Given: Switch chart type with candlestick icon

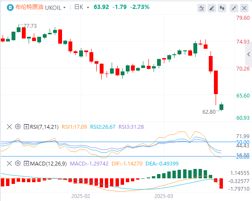Looking at the screenshot, I should click(222, 8).
